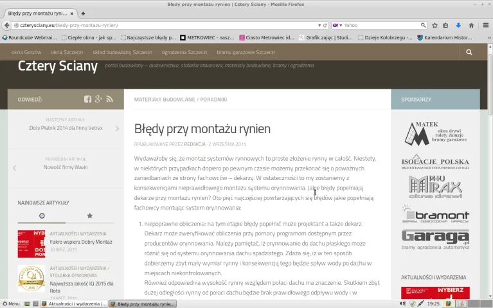Click the Facebook icon in Odwiedź bar
This screenshot has width=493, height=308.
click(87, 99)
